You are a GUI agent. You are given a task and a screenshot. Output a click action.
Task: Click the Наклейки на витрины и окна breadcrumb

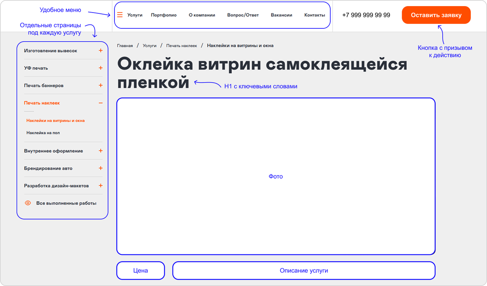click(240, 46)
